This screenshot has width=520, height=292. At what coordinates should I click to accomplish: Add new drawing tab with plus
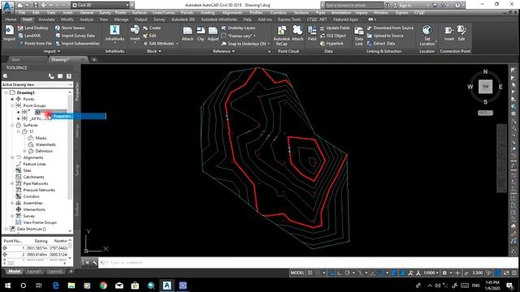click(x=94, y=59)
